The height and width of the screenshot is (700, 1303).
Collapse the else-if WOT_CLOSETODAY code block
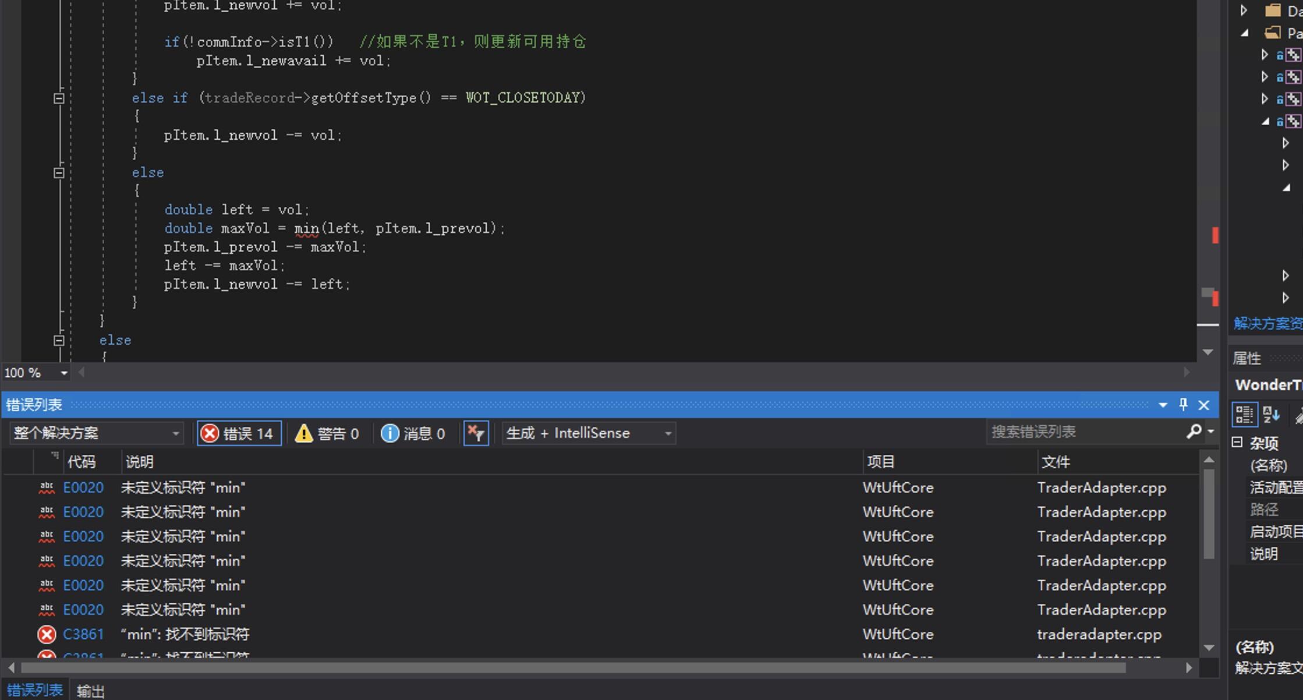pyautogui.click(x=59, y=98)
